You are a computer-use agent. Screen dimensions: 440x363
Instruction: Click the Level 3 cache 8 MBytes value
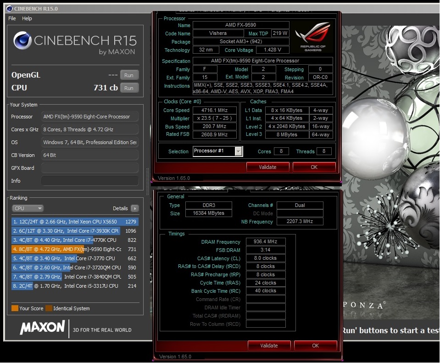pos(287,134)
